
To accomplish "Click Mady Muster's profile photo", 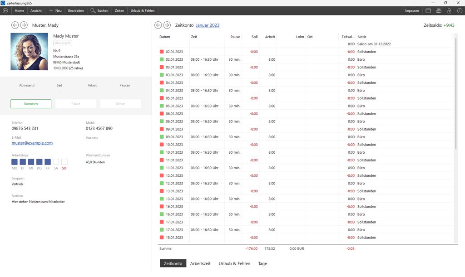I will click(29, 51).
